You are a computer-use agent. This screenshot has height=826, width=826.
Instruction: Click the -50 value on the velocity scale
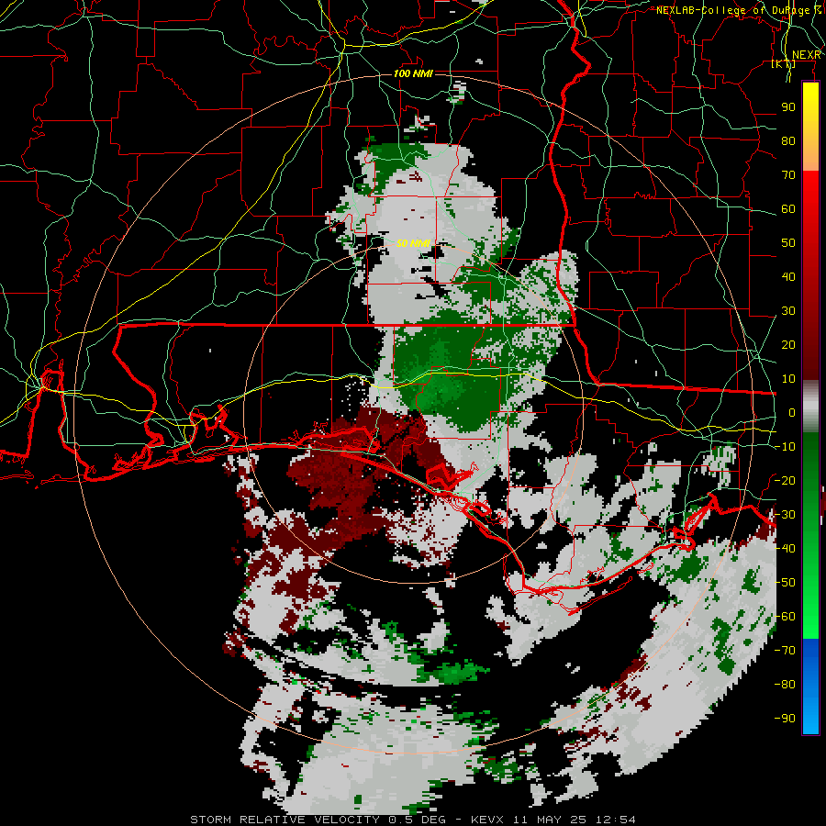(785, 582)
